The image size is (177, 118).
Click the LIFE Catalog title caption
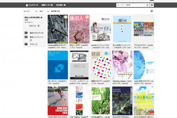click(x=79, y=117)
